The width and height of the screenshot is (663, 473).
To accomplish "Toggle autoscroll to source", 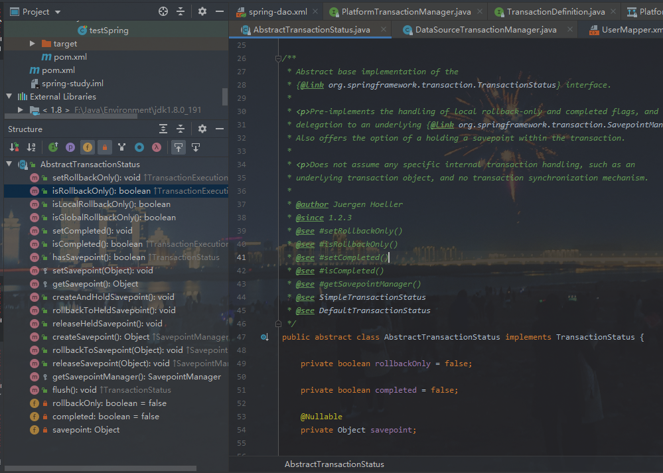I will [x=179, y=147].
